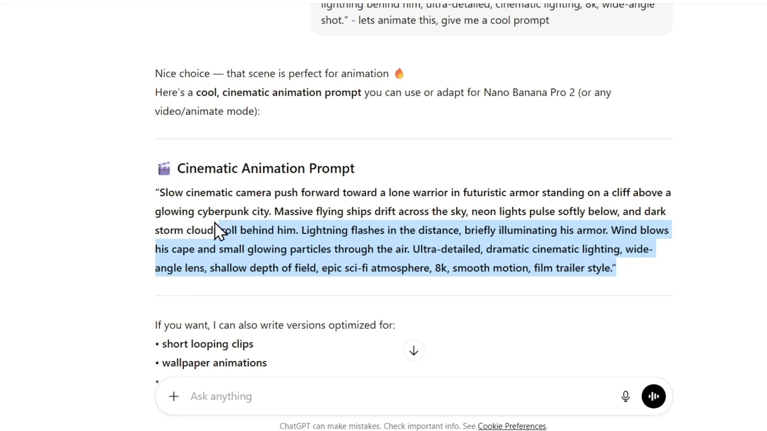
Task: Click the bold "cool, cinematic animation prompt" text
Action: click(x=278, y=93)
